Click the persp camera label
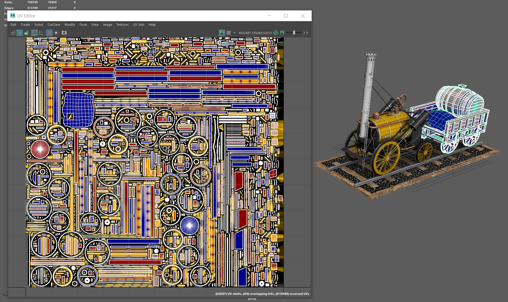The width and height of the screenshot is (508, 302). click(x=252, y=299)
